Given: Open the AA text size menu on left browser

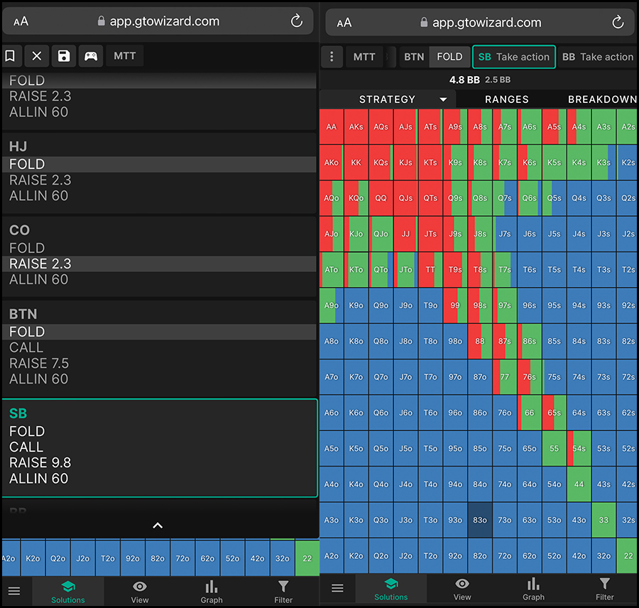Looking at the screenshot, I should click(x=21, y=21).
